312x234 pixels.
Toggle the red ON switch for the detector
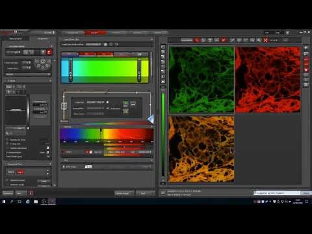88,152
